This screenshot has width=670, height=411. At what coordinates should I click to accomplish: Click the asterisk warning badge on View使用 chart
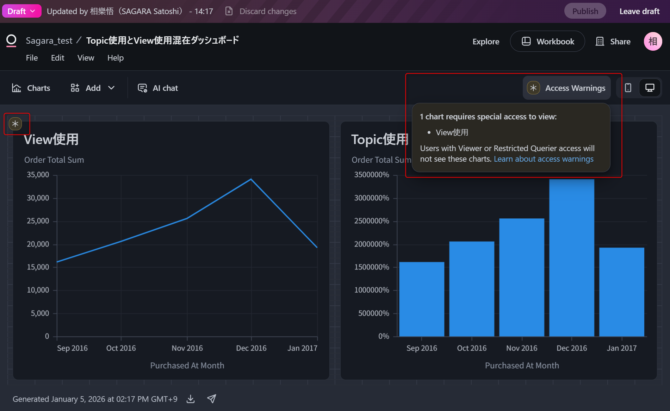[x=15, y=124]
